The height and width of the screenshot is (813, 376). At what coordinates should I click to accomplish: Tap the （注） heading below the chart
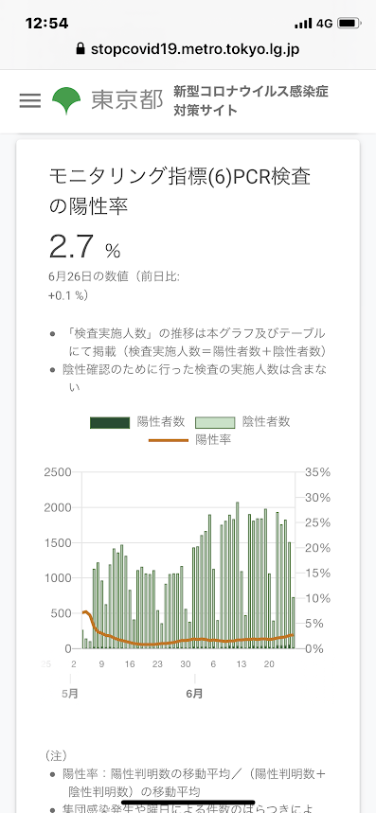coord(56,755)
